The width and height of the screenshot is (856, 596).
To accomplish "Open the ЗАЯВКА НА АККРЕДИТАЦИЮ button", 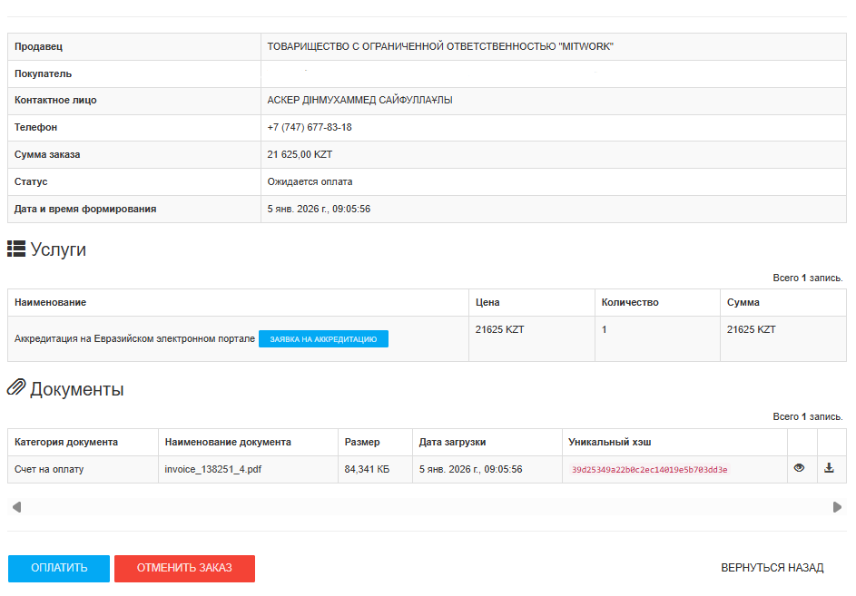I will [323, 339].
